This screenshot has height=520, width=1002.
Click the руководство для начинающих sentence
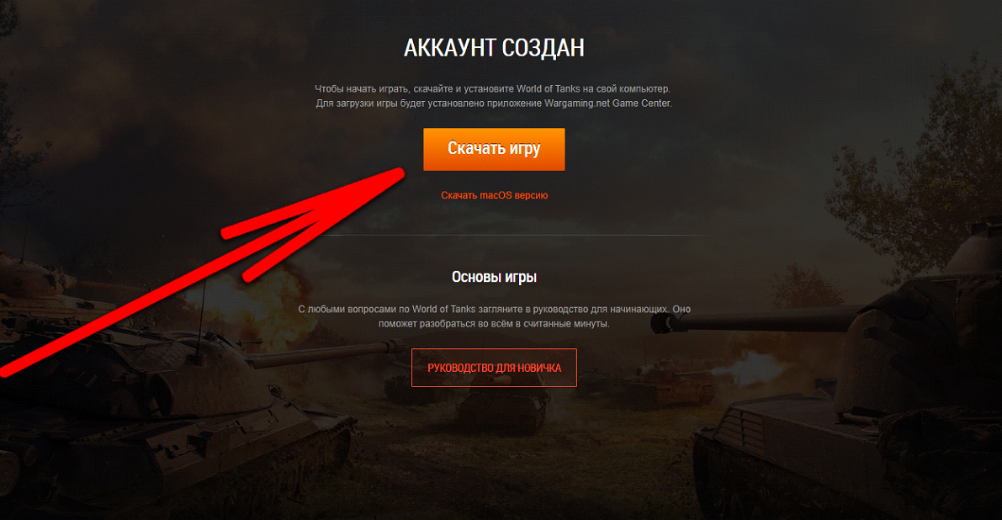point(494,309)
